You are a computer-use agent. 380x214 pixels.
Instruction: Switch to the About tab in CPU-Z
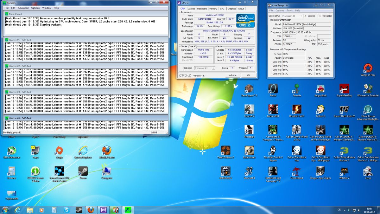coord(241,9)
